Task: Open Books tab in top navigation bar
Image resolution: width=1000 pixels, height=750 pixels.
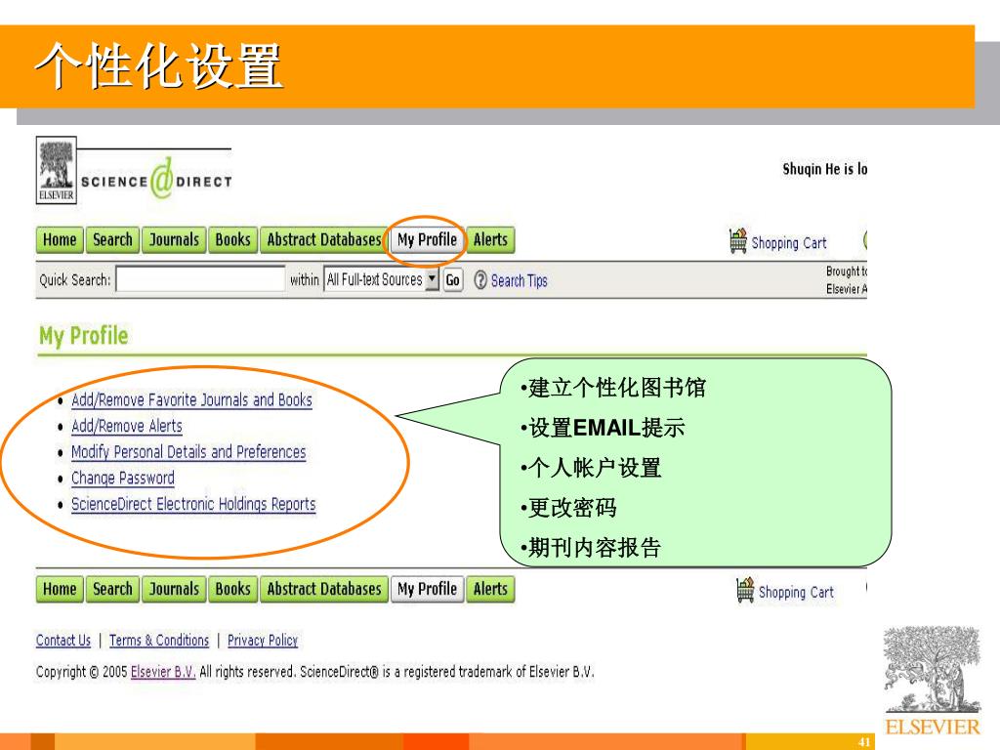Action: (232, 240)
